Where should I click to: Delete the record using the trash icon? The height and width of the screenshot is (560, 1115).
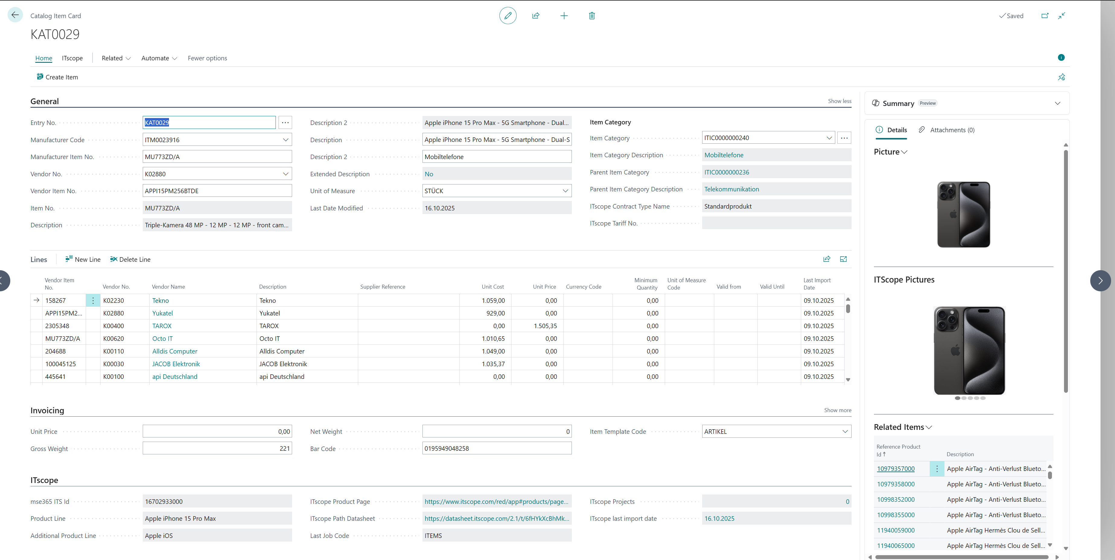tap(592, 16)
